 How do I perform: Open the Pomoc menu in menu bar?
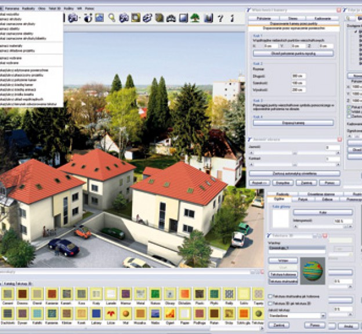[x=89, y=9]
